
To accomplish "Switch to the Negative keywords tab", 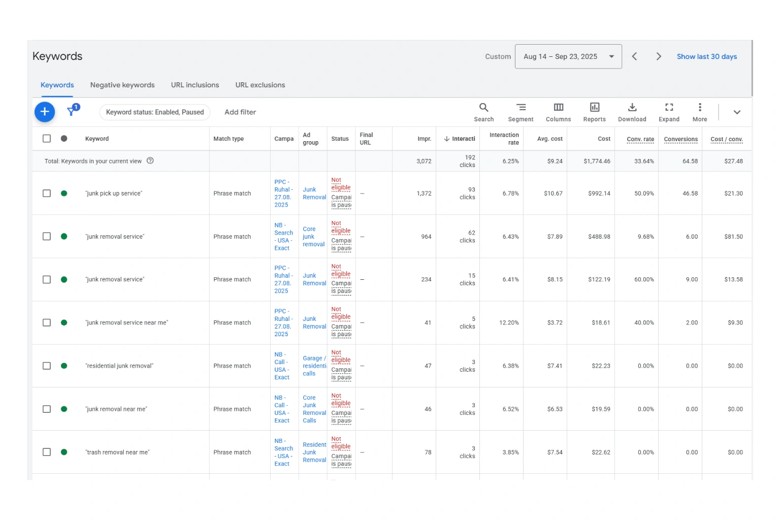I will (122, 85).
